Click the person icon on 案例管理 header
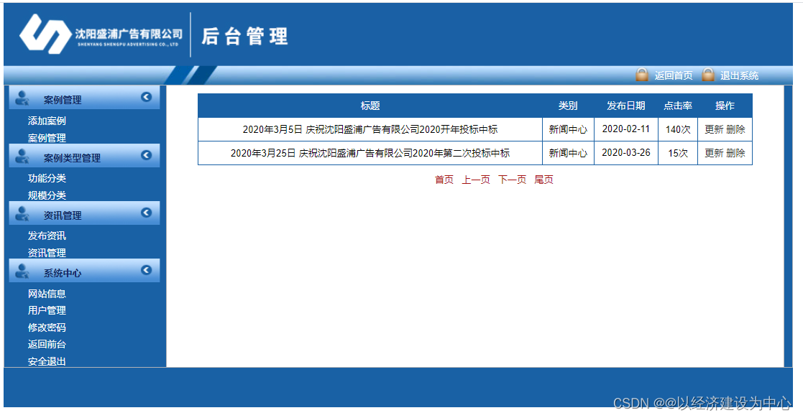This screenshot has height=418, width=803. pos(22,97)
